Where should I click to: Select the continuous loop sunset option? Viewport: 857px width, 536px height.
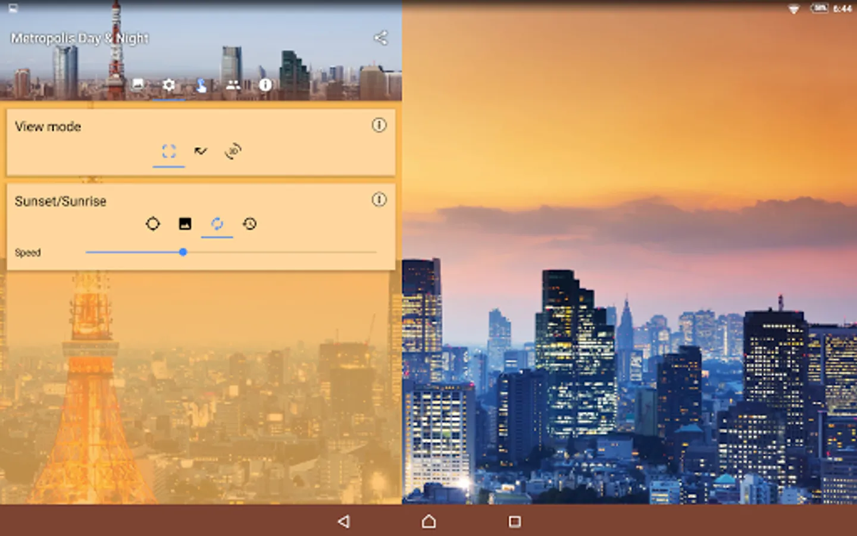pyautogui.click(x=217, y=224)
